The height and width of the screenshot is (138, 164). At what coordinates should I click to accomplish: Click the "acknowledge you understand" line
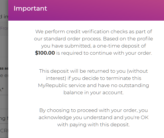[94, 117]
